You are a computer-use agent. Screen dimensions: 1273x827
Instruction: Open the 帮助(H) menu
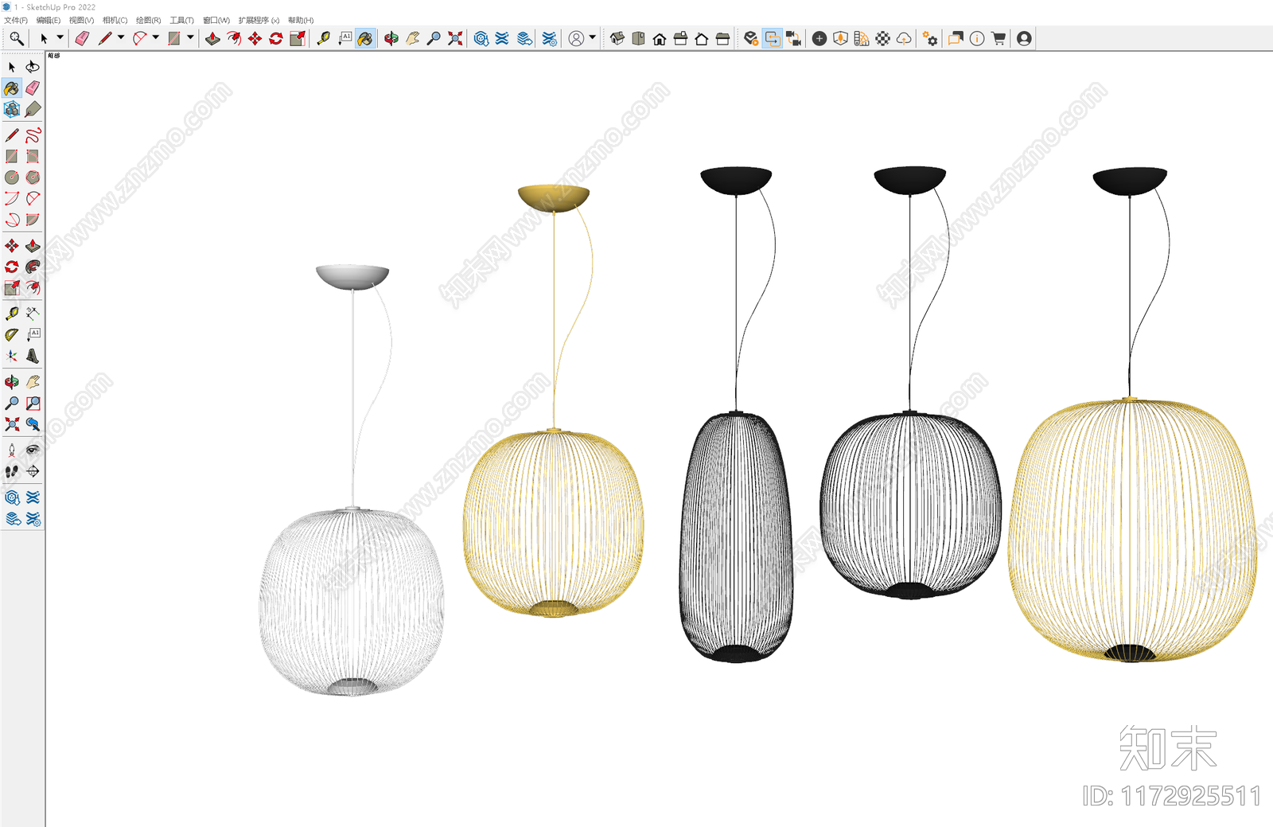coord(301,21)
